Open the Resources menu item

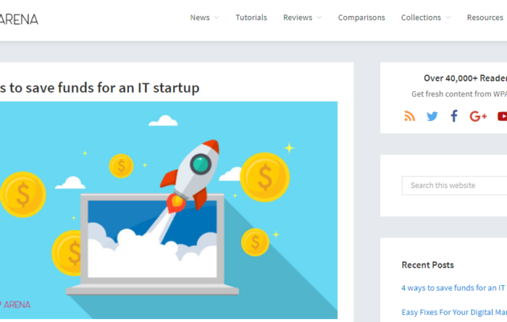(x=485, y=18)
